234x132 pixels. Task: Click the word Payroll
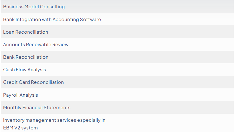coord(11,95)
